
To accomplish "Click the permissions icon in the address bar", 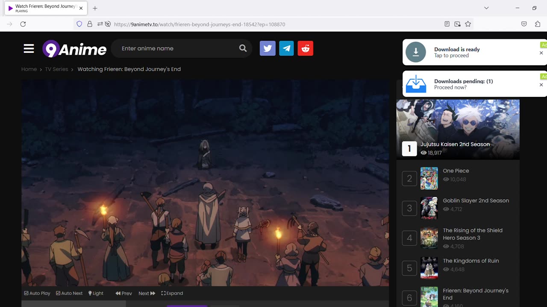I will (x=100, y=24).
